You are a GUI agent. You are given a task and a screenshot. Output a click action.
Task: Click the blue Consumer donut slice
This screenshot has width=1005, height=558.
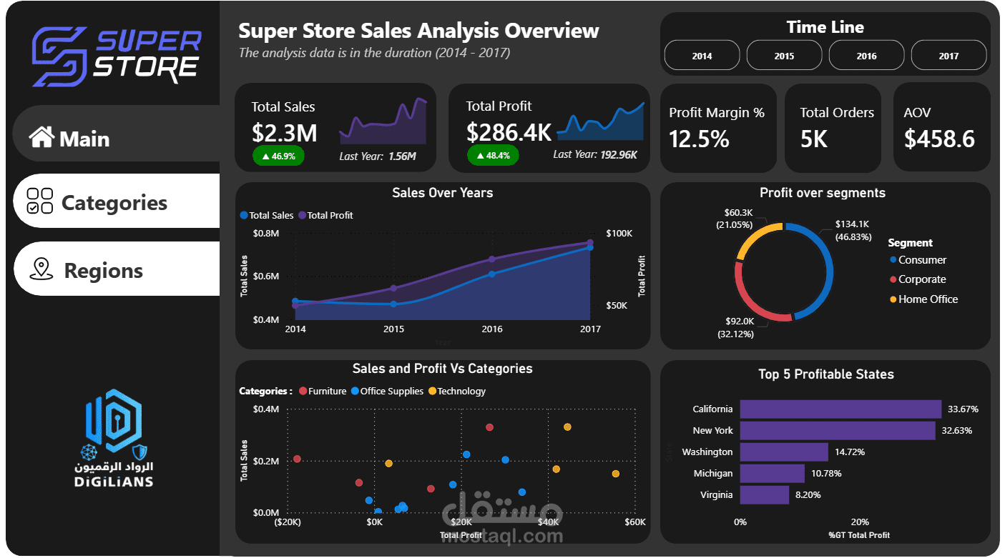click(829, 271)
